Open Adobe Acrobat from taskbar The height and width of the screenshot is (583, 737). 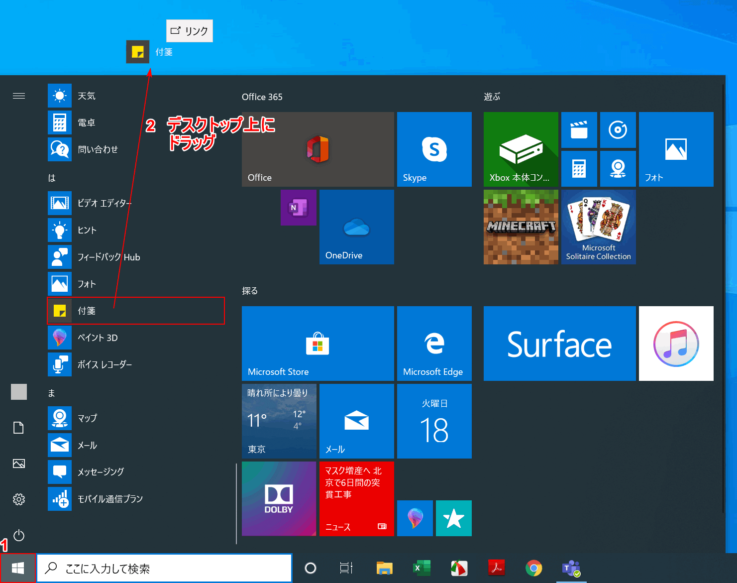[497, 568]
